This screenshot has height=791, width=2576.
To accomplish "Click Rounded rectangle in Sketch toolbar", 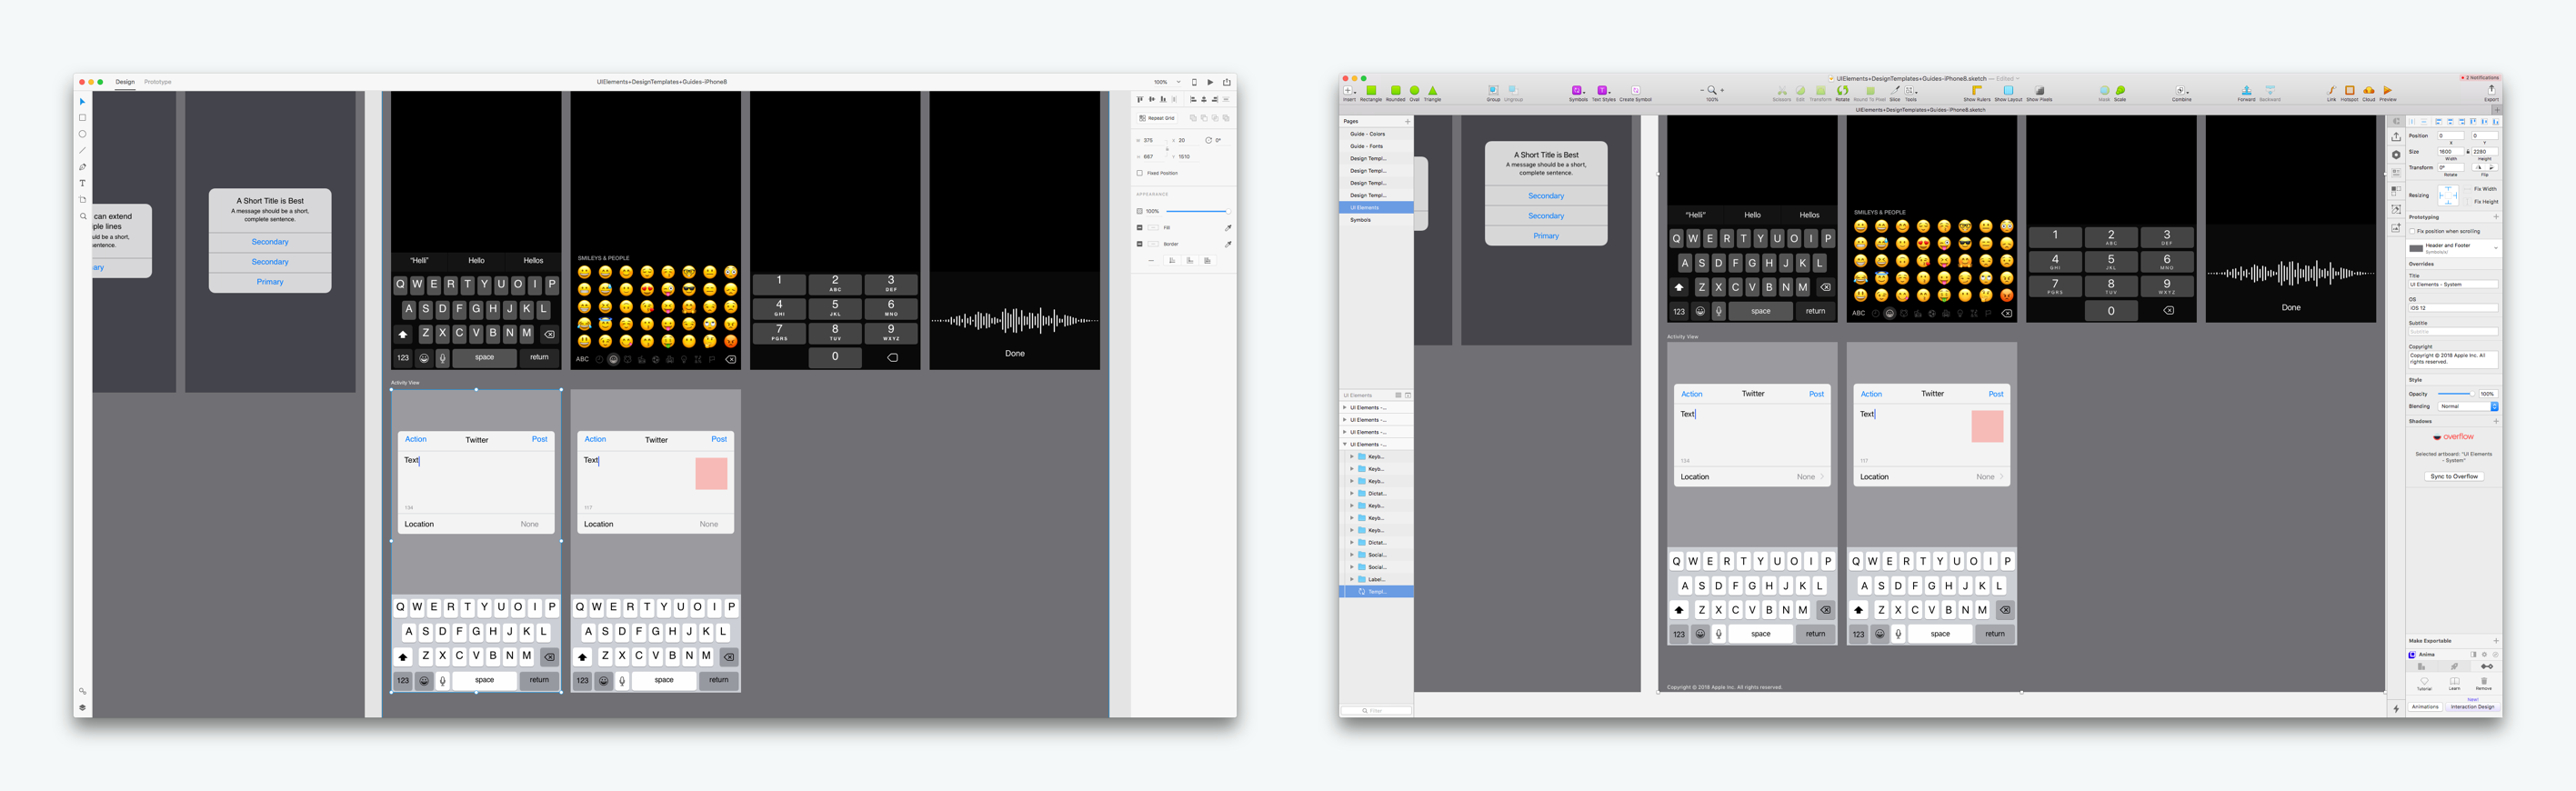I will (1396, 93).
